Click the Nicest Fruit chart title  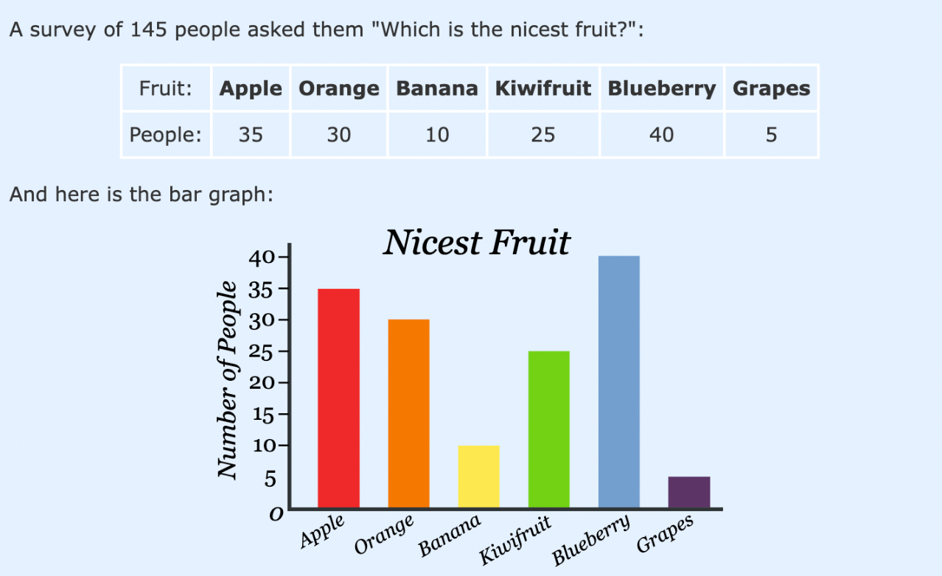pos(476,242)
